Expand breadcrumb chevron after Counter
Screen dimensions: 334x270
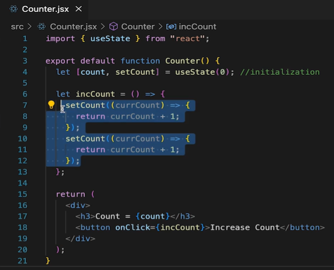tap(160, 27)
